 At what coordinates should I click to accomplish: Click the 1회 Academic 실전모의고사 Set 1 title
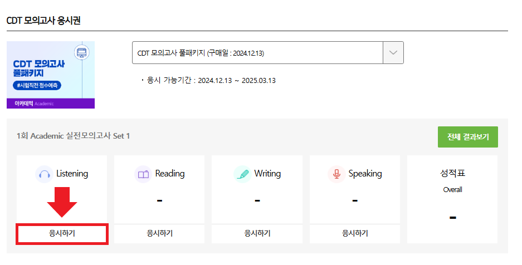[73, 136]
